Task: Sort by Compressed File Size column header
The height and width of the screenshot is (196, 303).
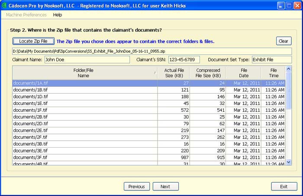Action: 208,73
